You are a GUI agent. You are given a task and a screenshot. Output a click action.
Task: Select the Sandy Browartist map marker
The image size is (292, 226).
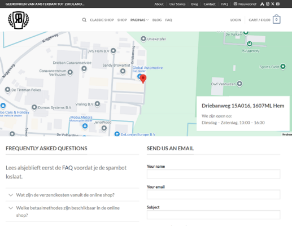123,71
